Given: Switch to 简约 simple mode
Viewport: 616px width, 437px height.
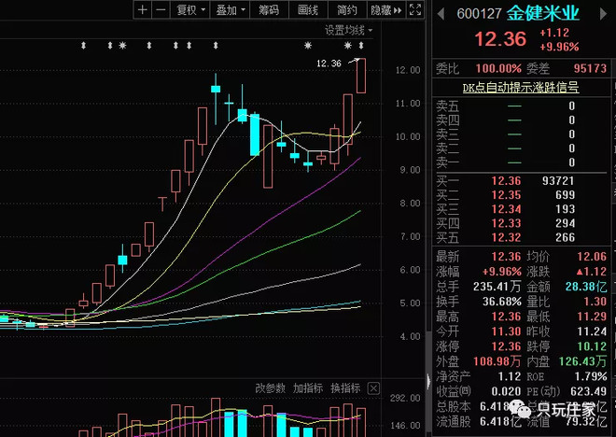Looking at the screenshot, I should [347, 10].
